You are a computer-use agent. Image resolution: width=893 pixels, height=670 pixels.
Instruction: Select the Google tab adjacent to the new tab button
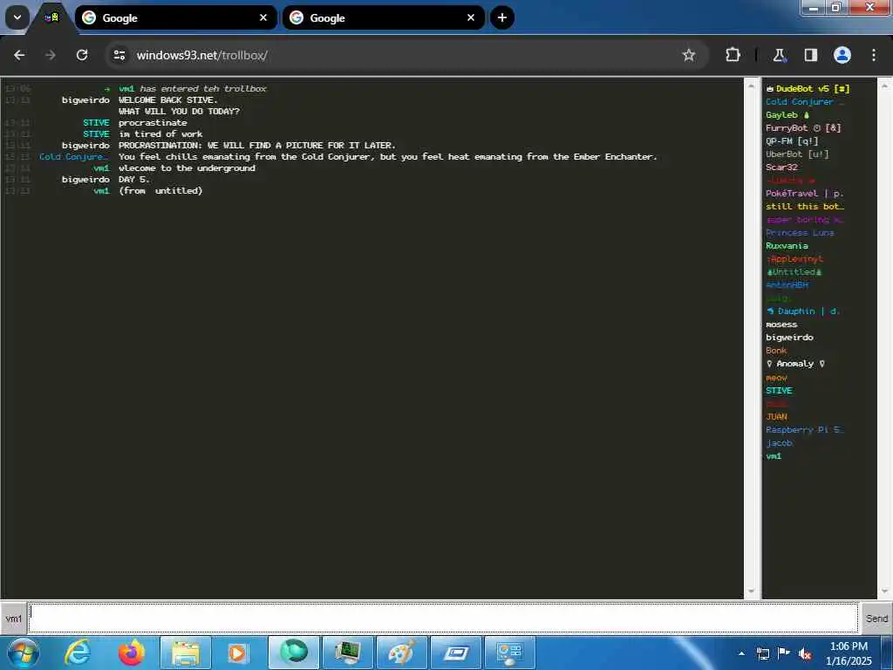click(384, 17)
